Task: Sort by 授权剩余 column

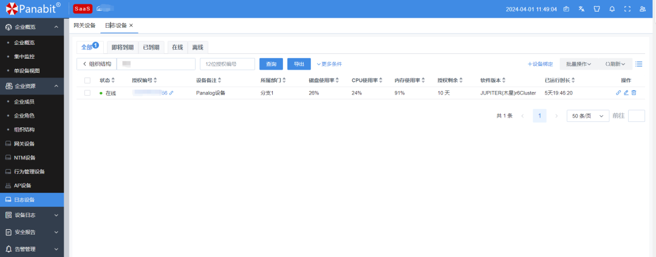Action: click(462, 81)
